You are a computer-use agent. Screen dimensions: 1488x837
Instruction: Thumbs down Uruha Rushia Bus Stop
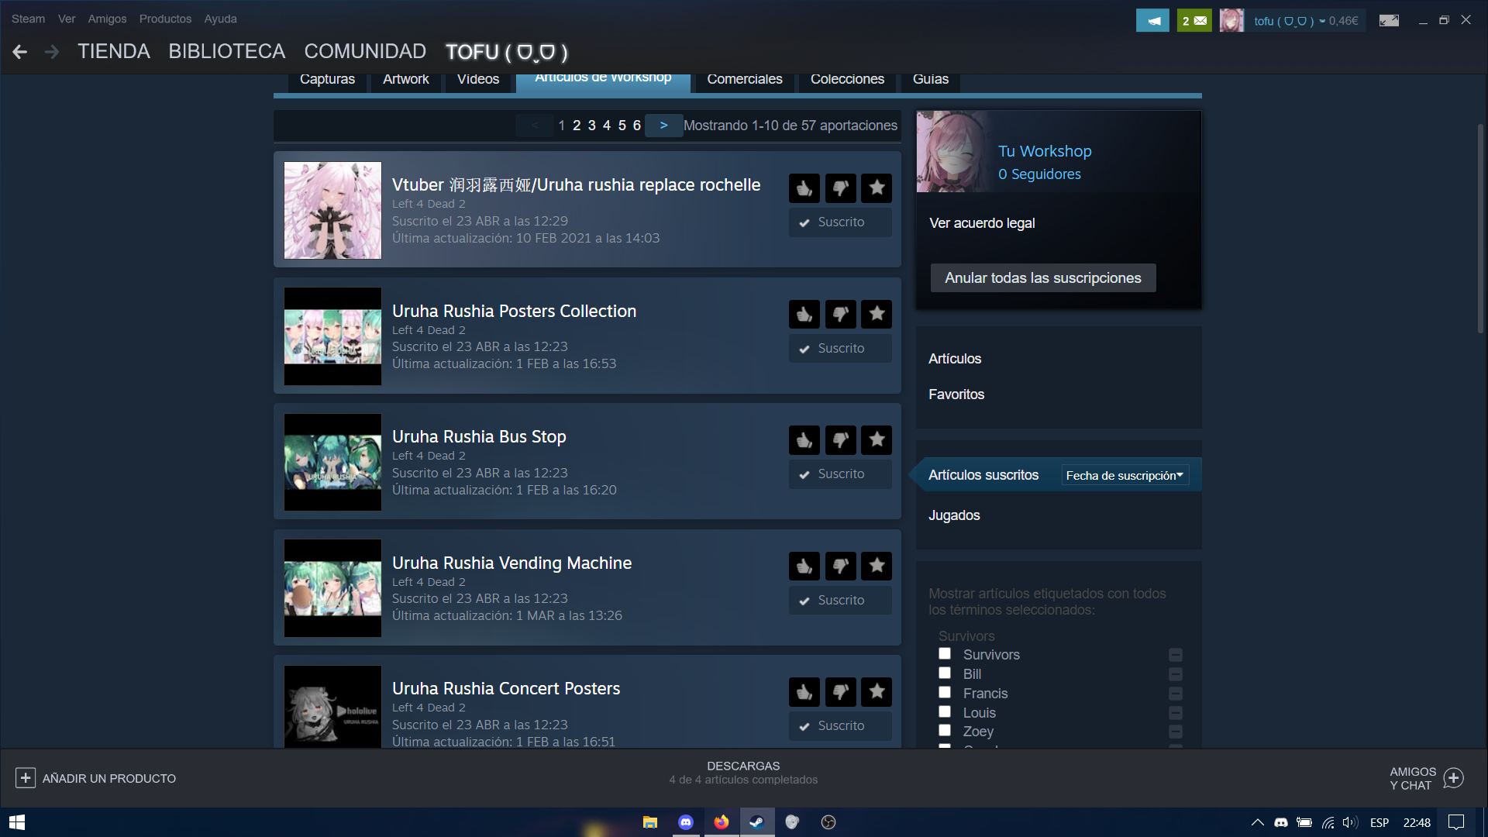[x=840, y=440]
